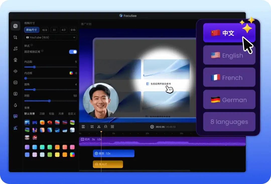Toggle the 固定缩放区域 switch

(x=73, y=52)
